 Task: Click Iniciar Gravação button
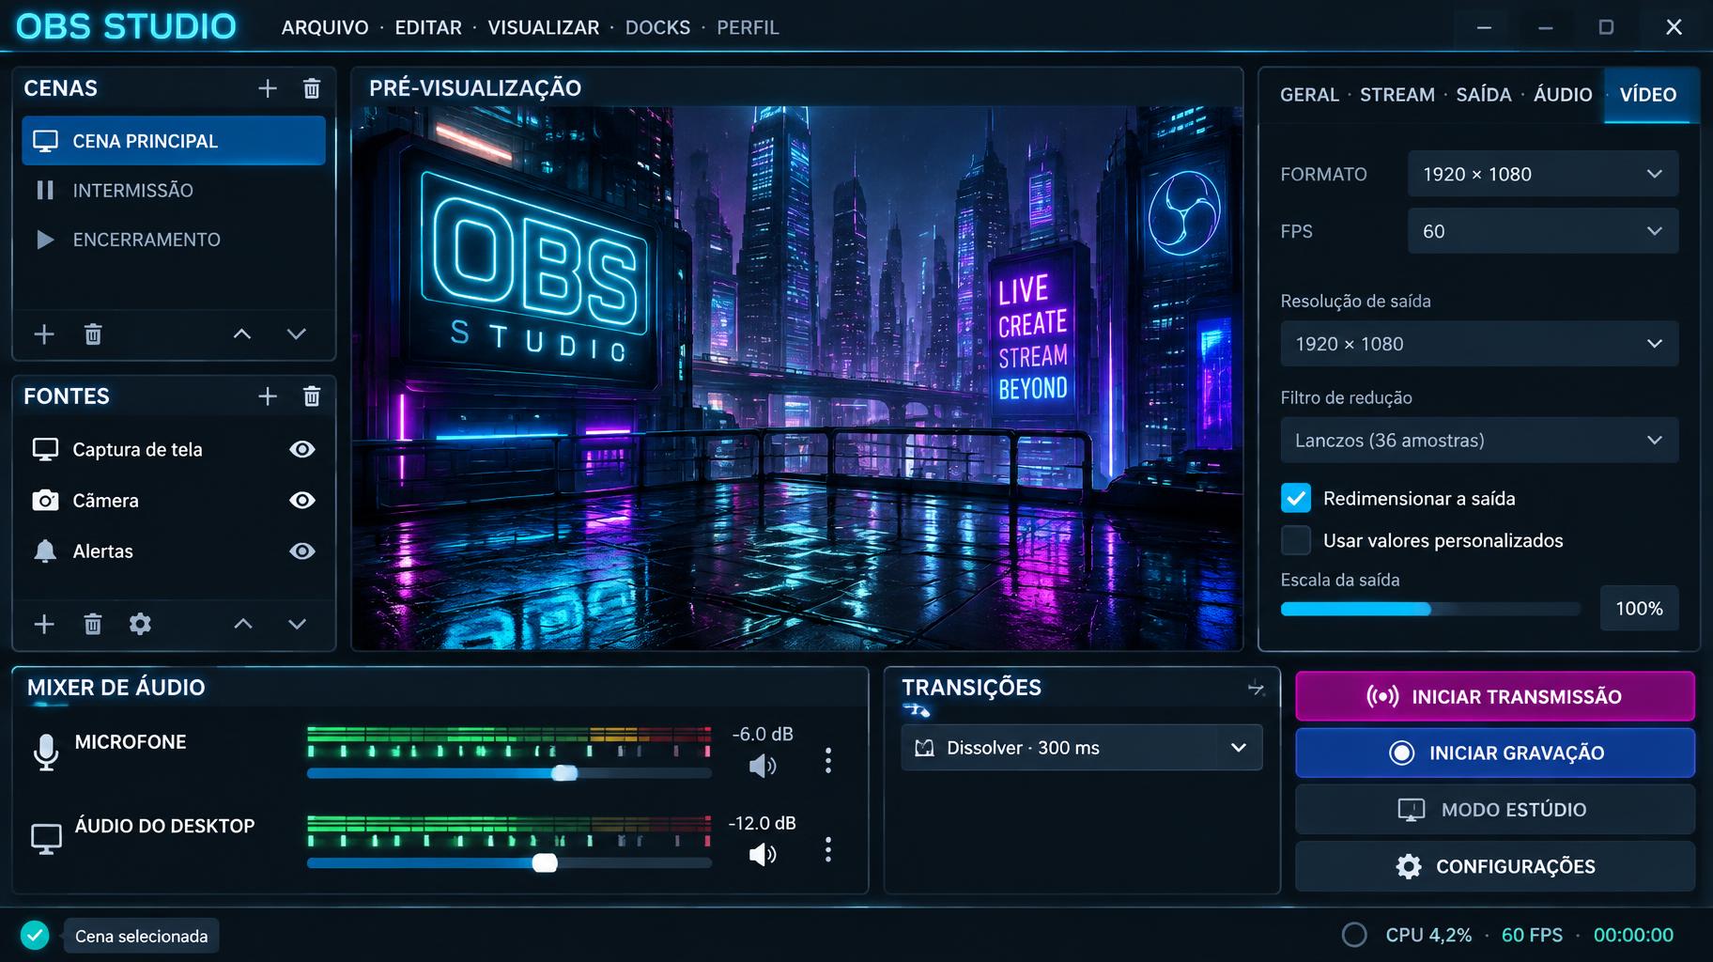(1495, 753)
